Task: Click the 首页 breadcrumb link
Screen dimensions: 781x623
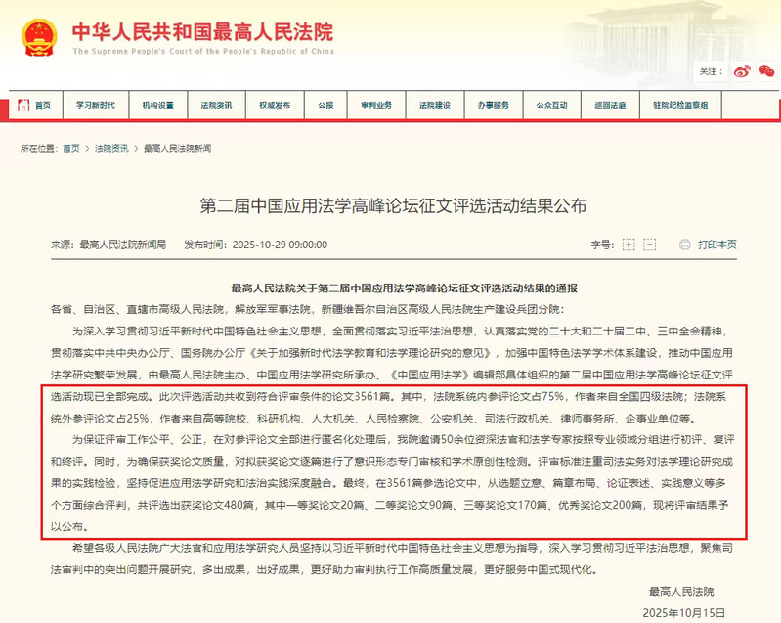Action: [x=71, y=148]
